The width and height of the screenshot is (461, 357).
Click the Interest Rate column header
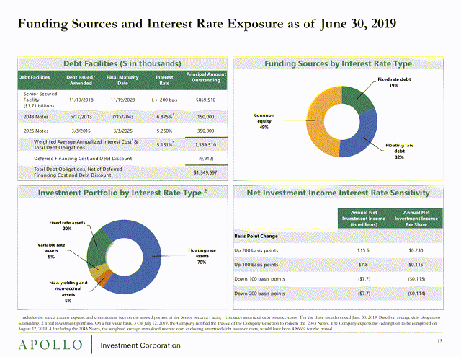pos(164,80)
